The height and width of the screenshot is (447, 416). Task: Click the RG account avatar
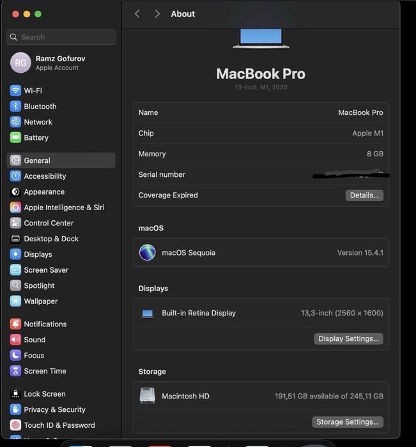(x=20, y=63)
